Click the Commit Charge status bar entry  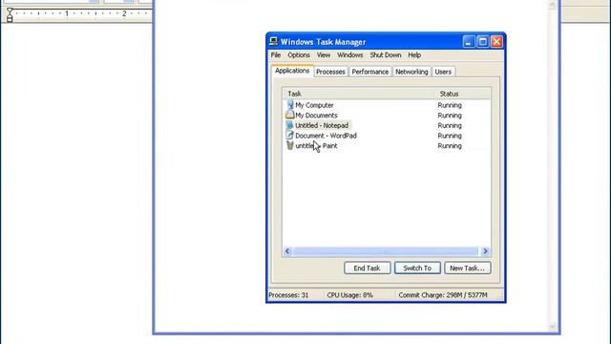(443, 295)
